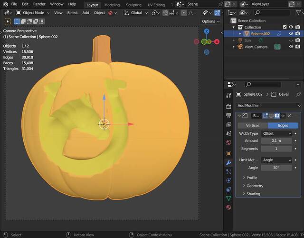The image size is (304, 238).
Task: Open the Output properties tab
Action: coord(228,115)
